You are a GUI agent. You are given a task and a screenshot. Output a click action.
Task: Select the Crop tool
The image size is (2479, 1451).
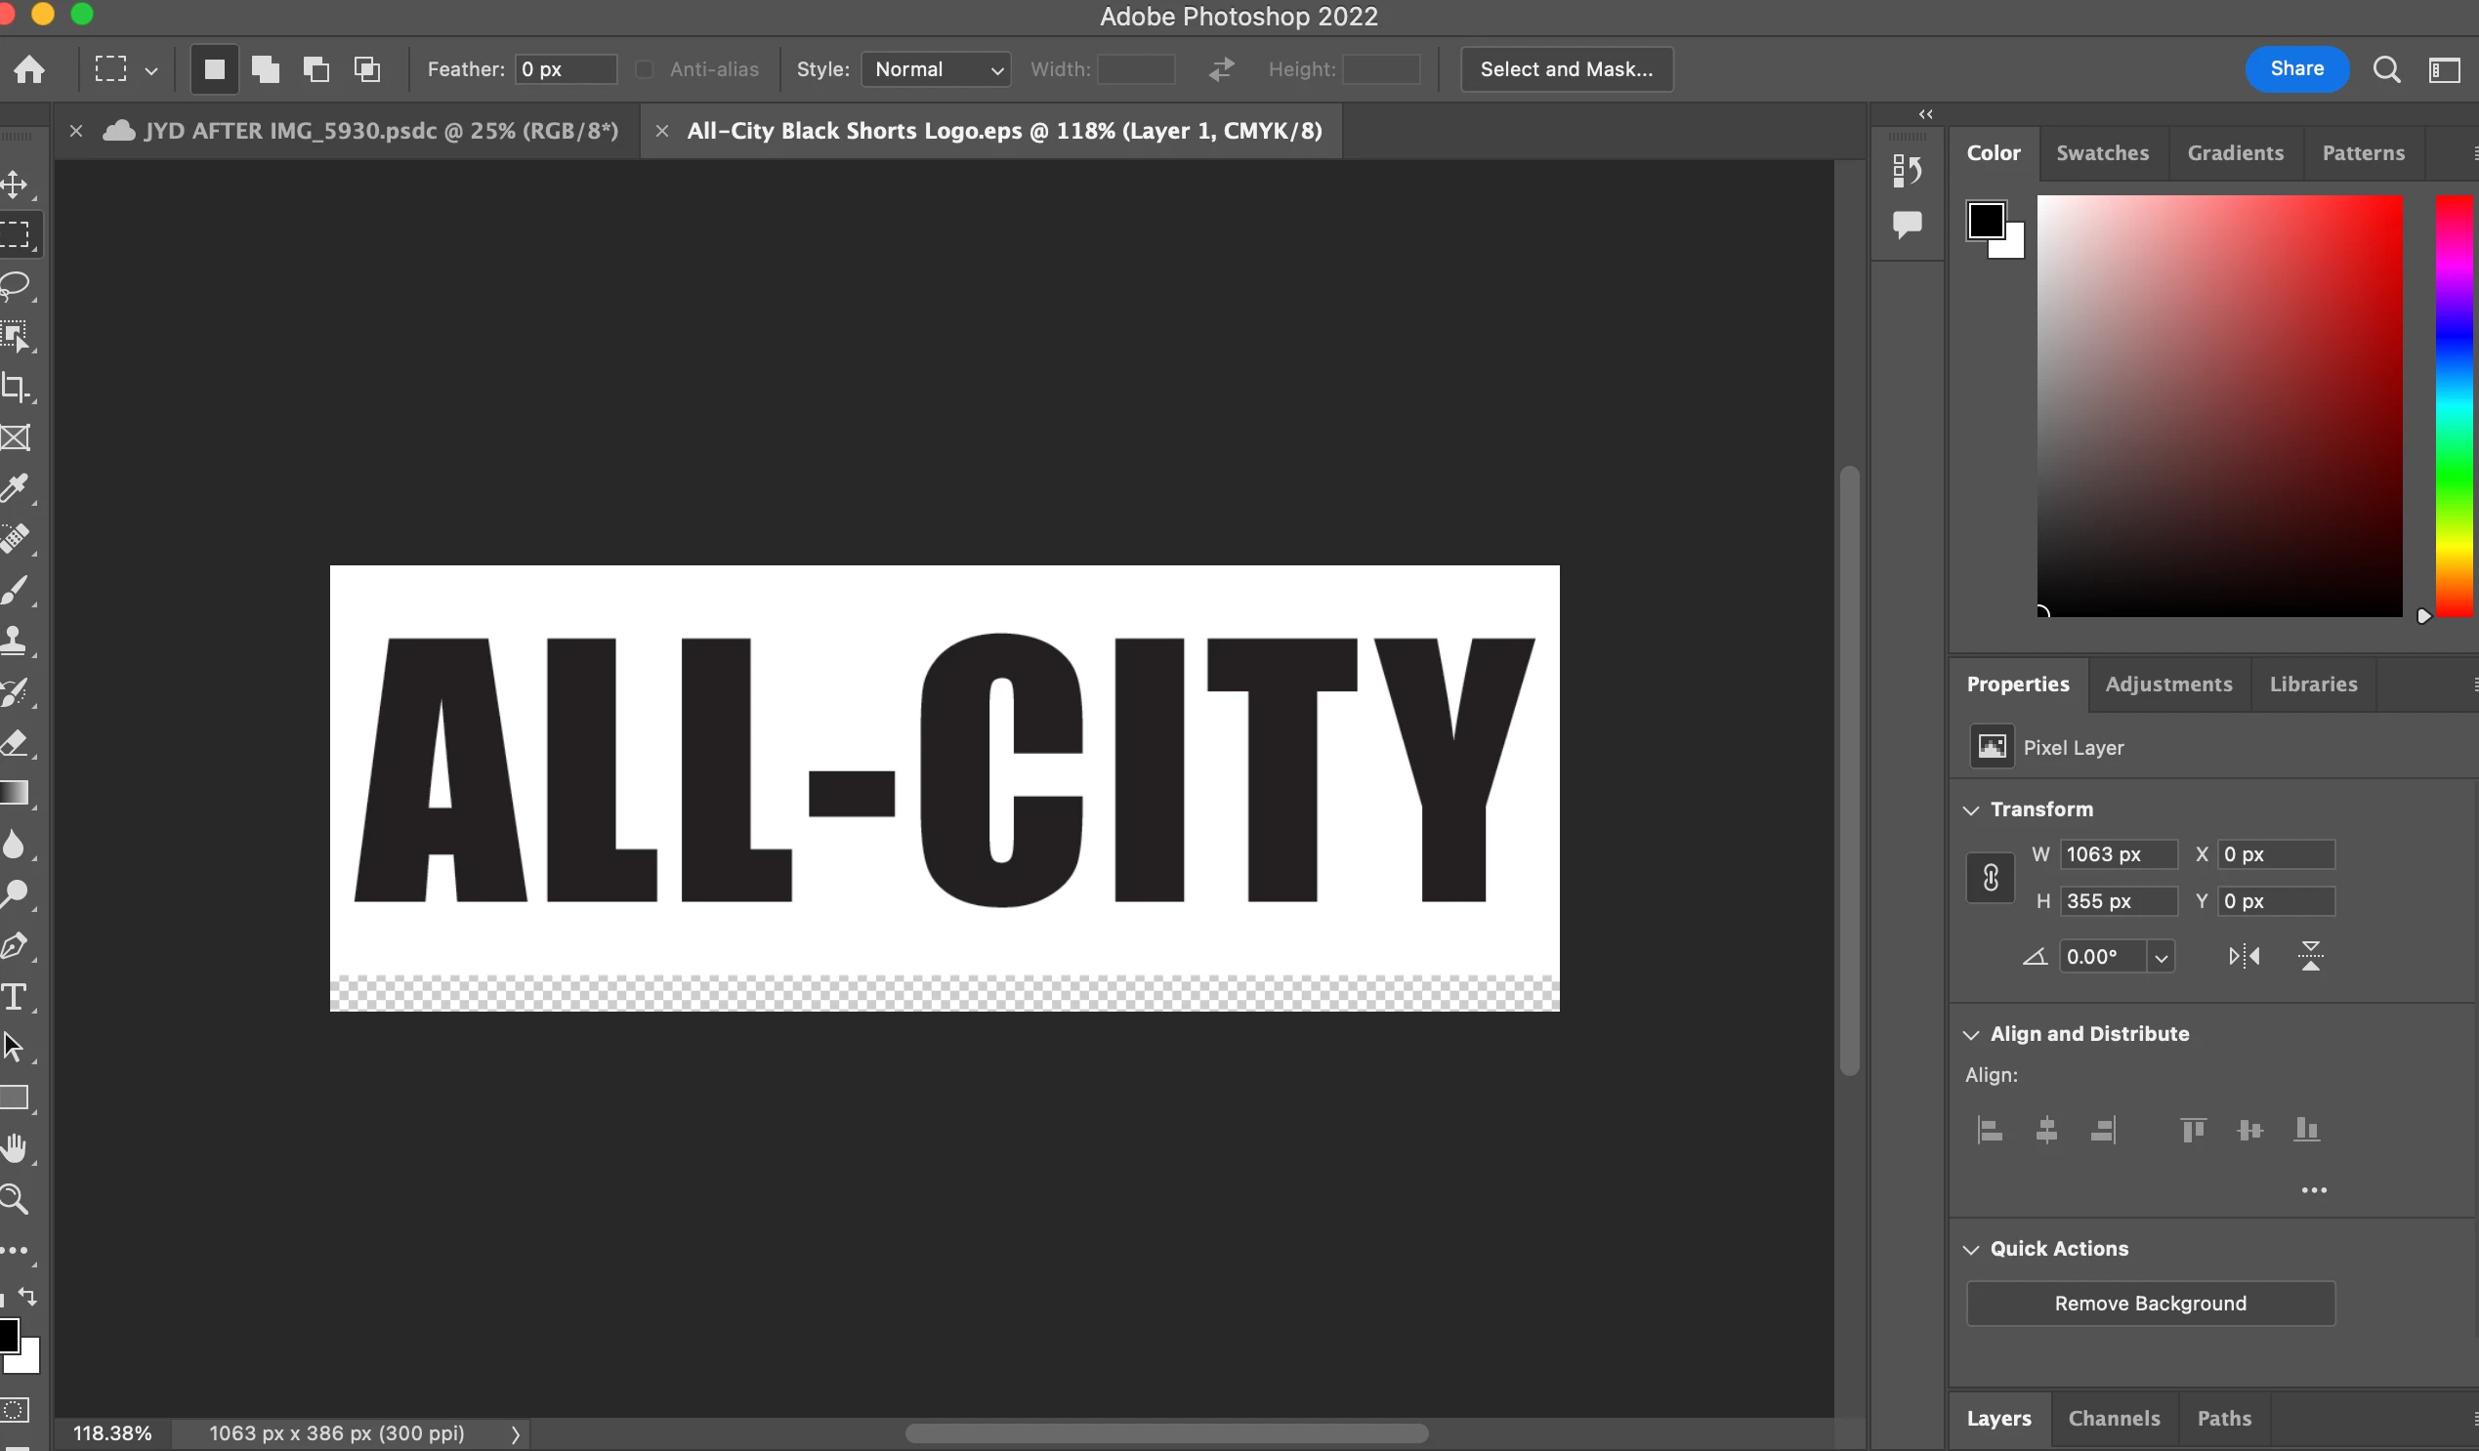point(16,387)
